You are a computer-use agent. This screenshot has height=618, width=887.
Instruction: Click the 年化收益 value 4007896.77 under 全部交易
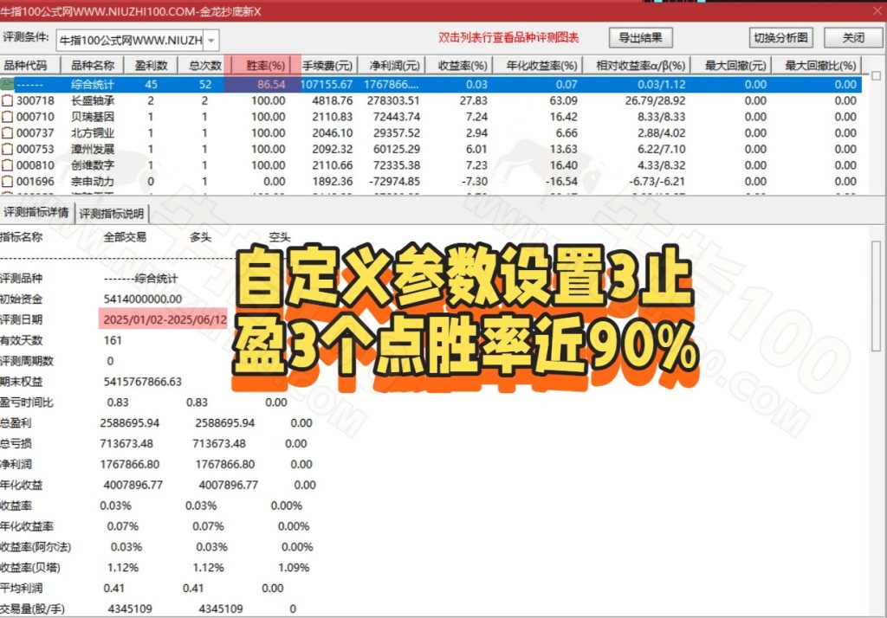pos(133,485)
